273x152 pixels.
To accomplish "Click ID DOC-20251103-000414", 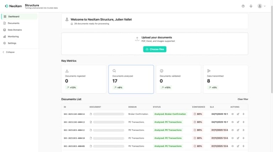I will click(x=74, y=114).
